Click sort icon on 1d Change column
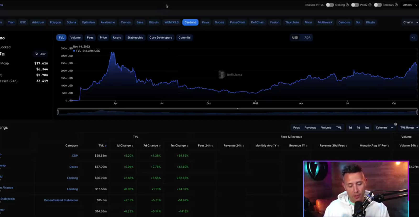 point(133,146)
